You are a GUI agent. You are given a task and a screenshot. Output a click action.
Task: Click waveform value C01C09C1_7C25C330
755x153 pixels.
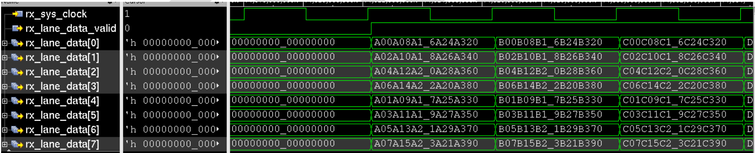pos(675,100)
